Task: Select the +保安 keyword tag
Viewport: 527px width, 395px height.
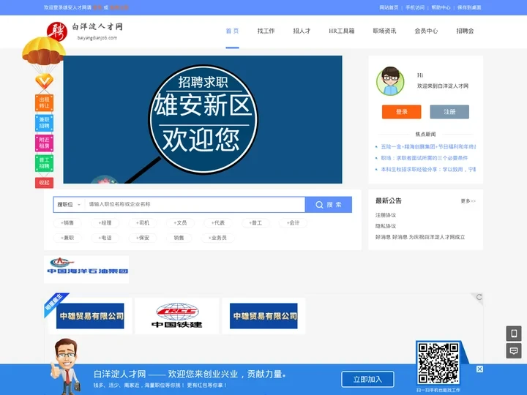Action: coord(143,238)
